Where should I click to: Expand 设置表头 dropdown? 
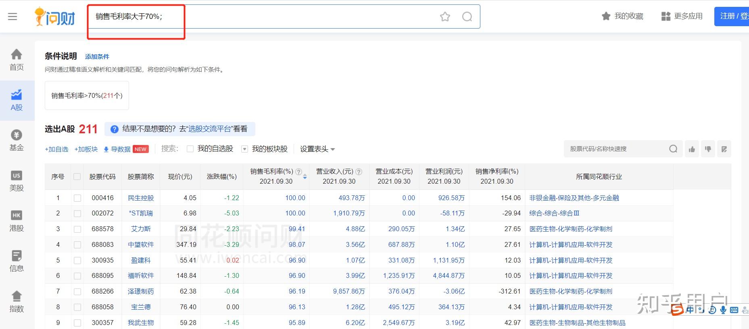317,149
